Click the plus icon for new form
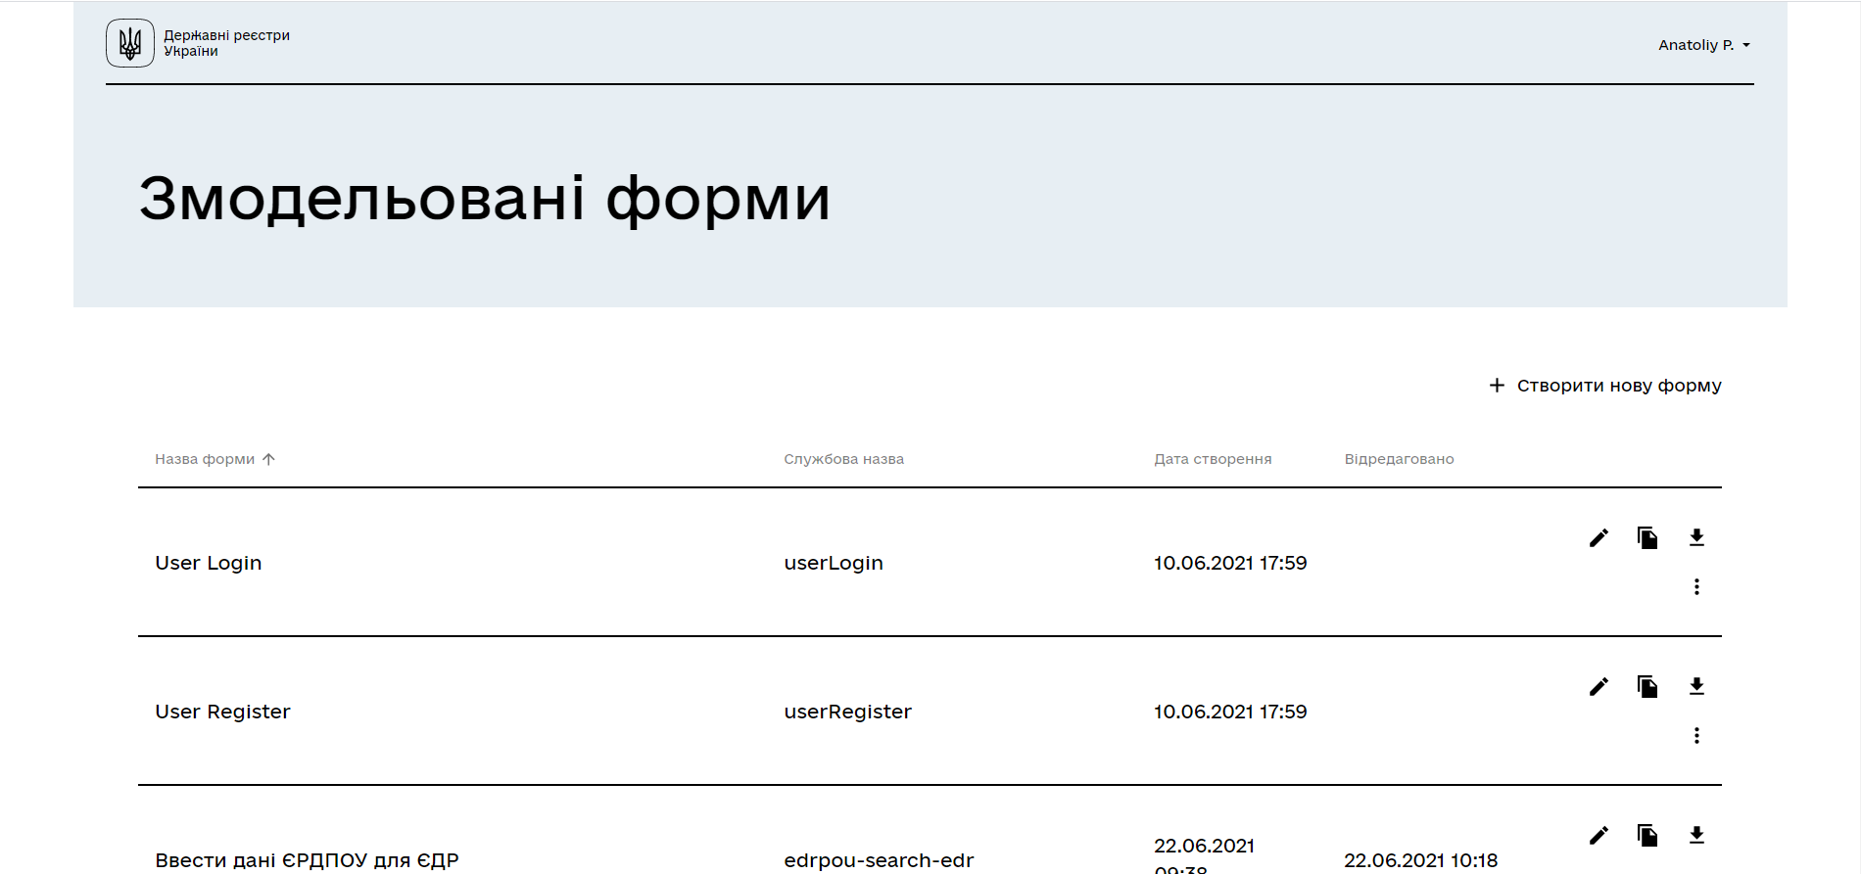The height and width of the screenshot is (874, 1861). tap(1497, 386)
